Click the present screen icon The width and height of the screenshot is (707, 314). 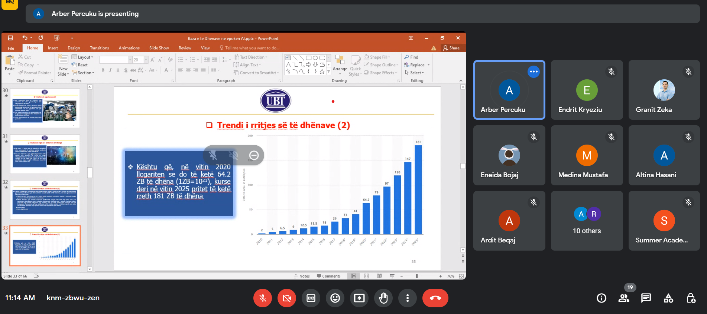coord(359,298)
